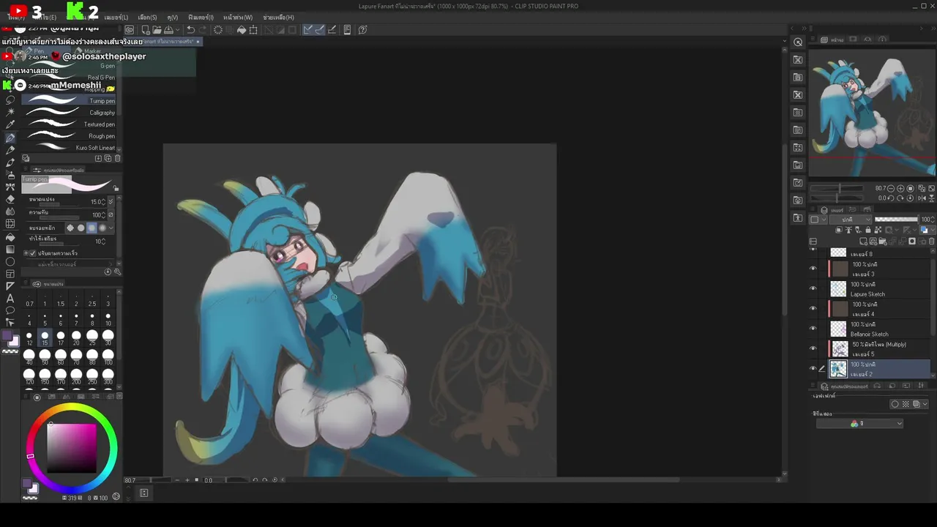Select the Eraser tool
The image size is (937, 527).
click(x=10, y=199)
